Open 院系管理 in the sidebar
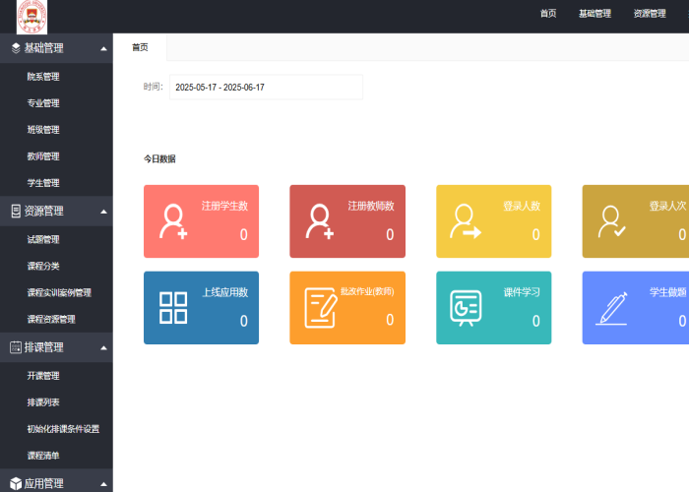This screenshot has width=689, height=492. coord(43,77)
